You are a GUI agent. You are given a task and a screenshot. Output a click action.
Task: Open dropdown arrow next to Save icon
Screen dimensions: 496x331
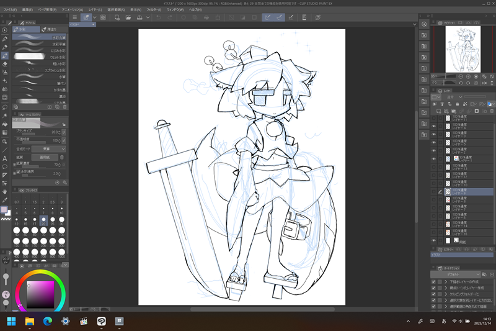pyautogui.click(x=148, y=17)
